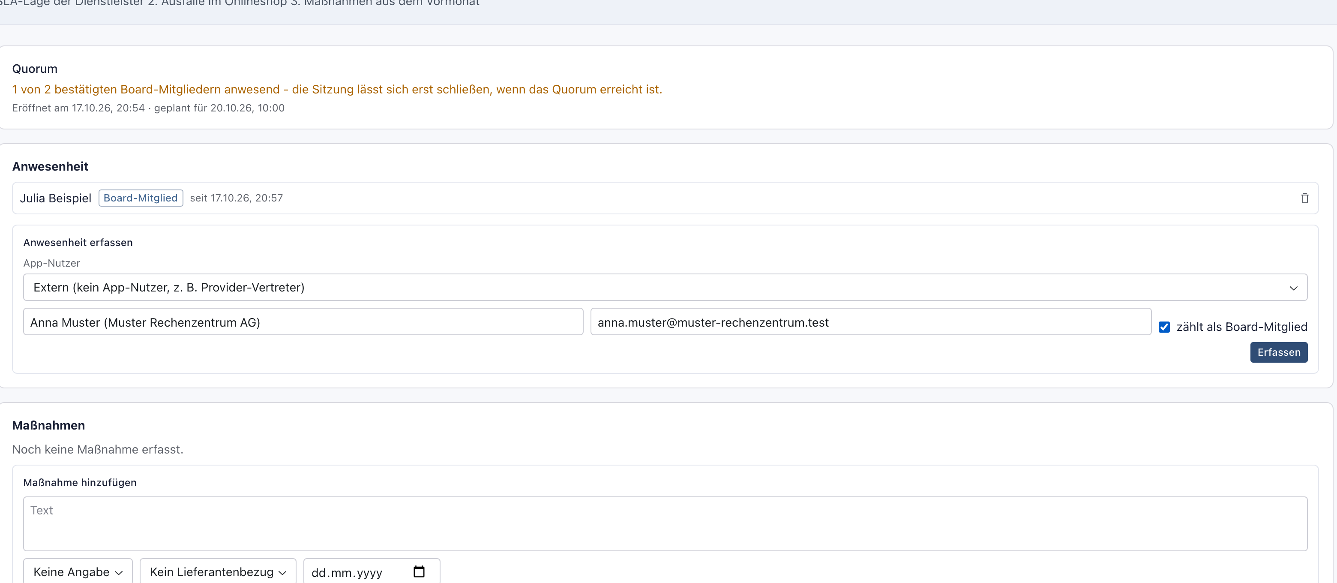
Task: Open the calendar picker on the date field
Action: 419,571
